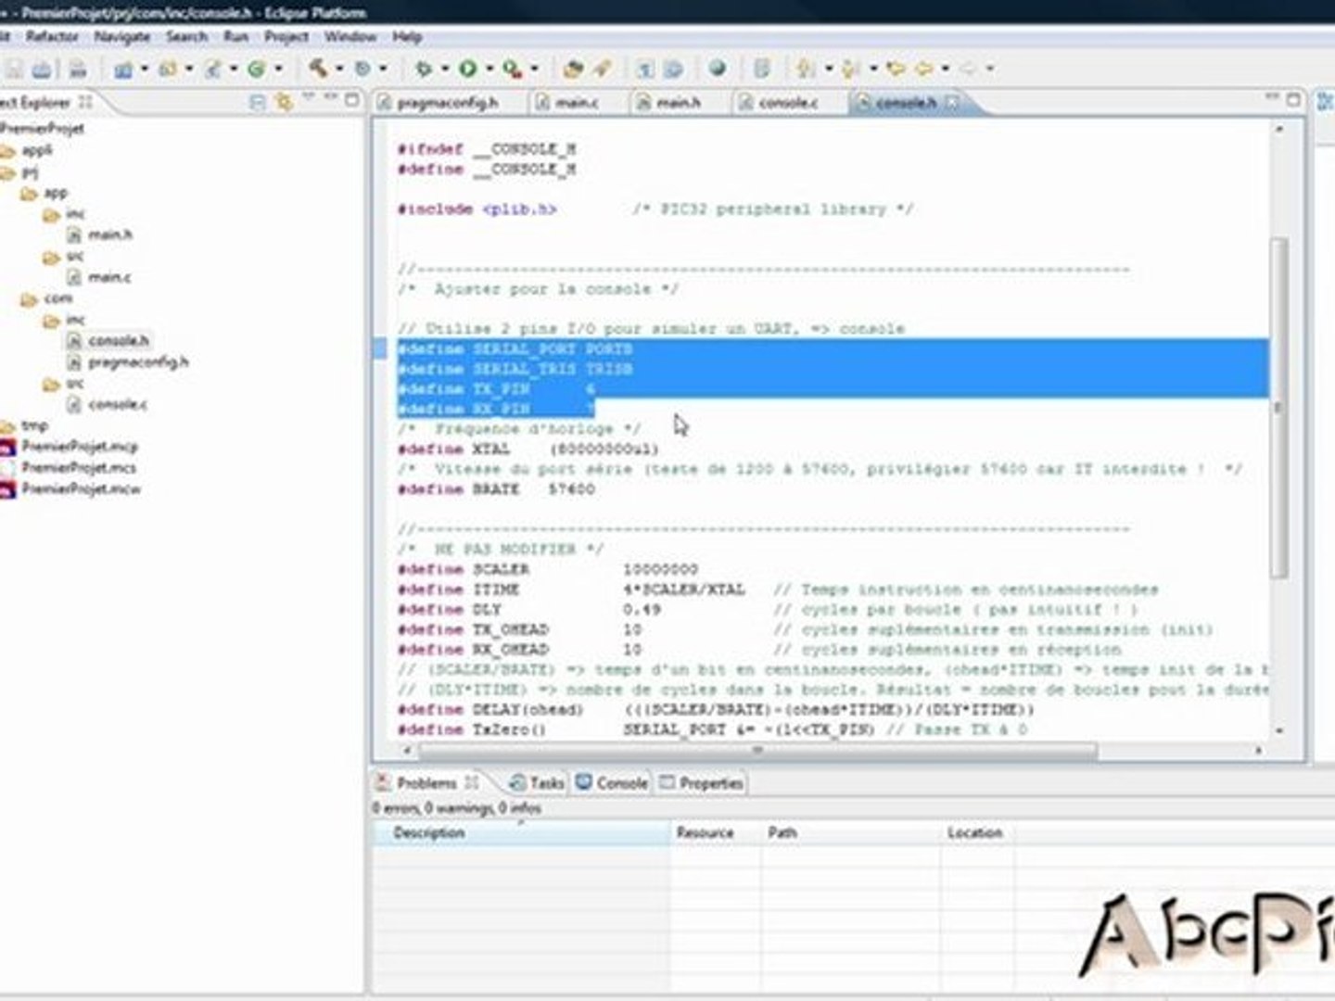Open the Refactor menu
The image size is (1335, 1001).
pos(52,36)
